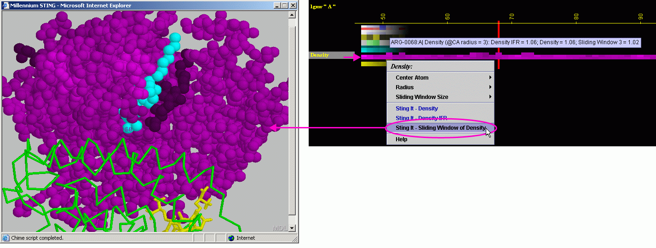Expand the Radius submenu arrow
The image size is (656, 248).
[x=490, y=87]
